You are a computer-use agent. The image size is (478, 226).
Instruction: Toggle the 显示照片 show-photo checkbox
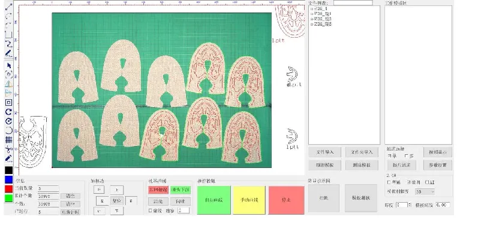310,181
